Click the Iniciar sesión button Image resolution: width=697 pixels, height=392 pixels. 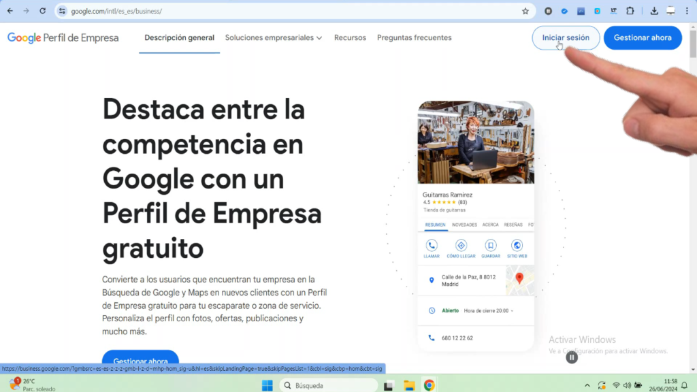tap(566, 37)
